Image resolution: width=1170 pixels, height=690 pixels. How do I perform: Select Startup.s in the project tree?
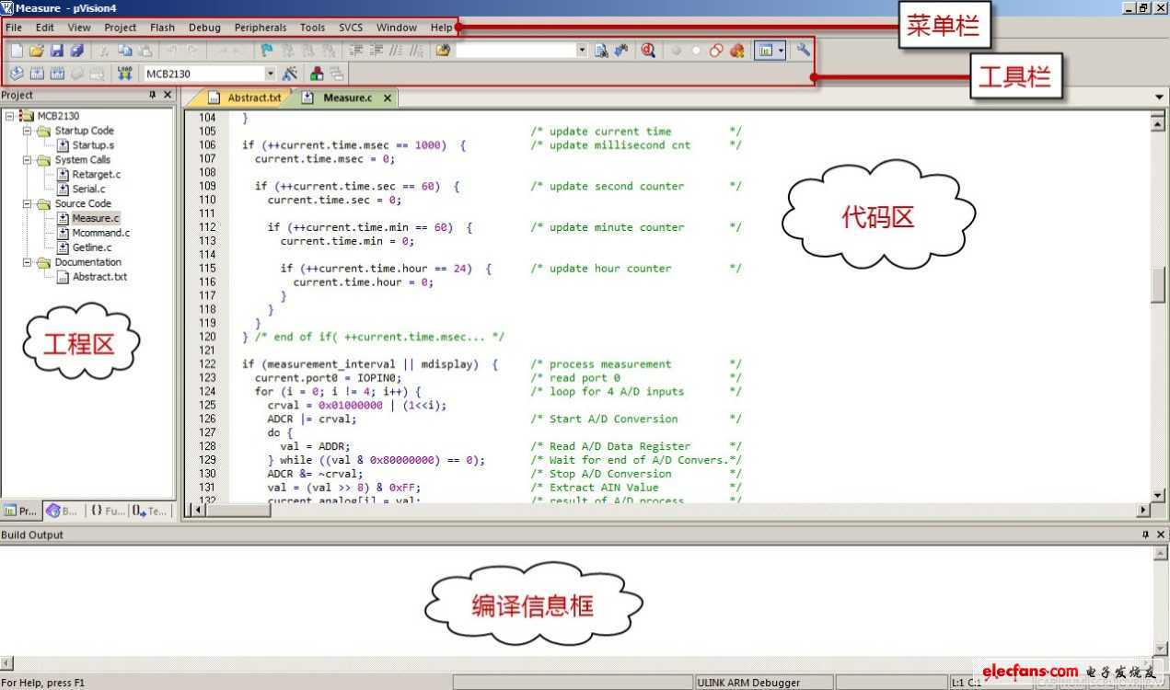(x=94, y=145)
